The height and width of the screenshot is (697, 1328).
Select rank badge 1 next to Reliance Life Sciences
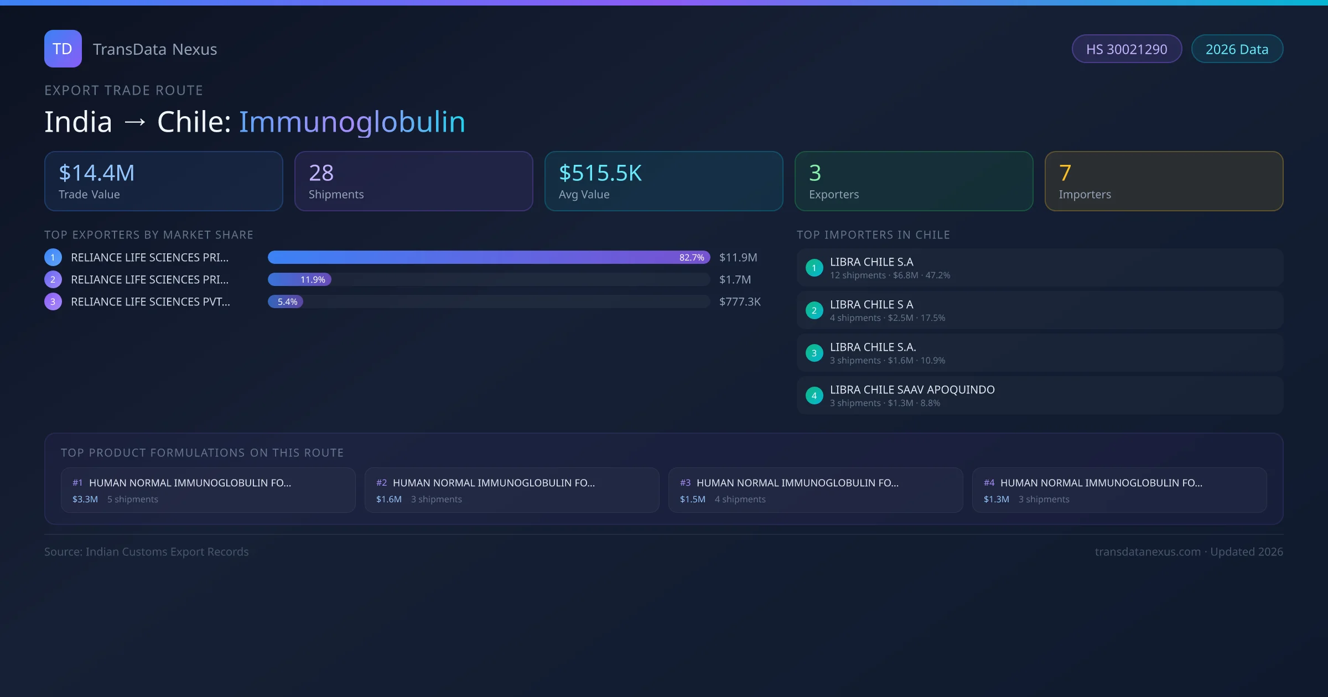pyautogui.click(x=53, y=257)
